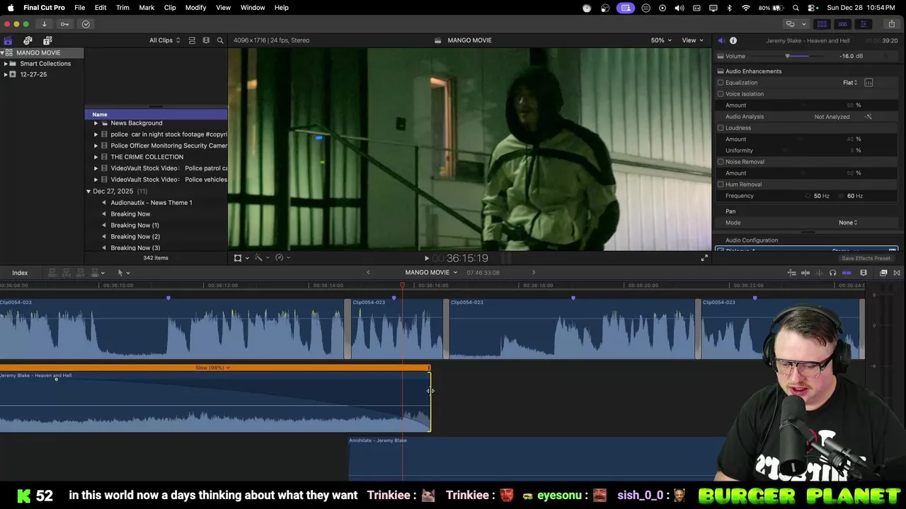Expand THE CRIME COLLECTION clip row

pos(96,157)
